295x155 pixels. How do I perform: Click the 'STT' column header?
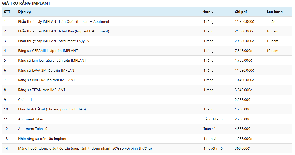[7, 12]
